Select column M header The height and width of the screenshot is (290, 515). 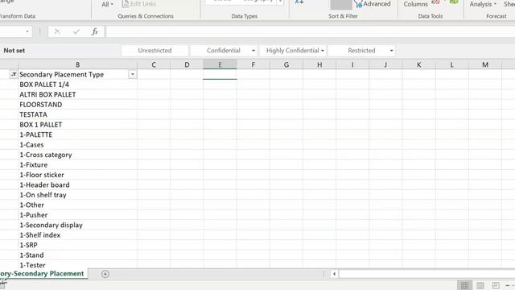point(485,64)
